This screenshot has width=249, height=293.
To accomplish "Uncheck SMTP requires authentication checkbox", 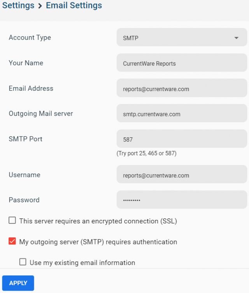I will click(x=12, y=241).
